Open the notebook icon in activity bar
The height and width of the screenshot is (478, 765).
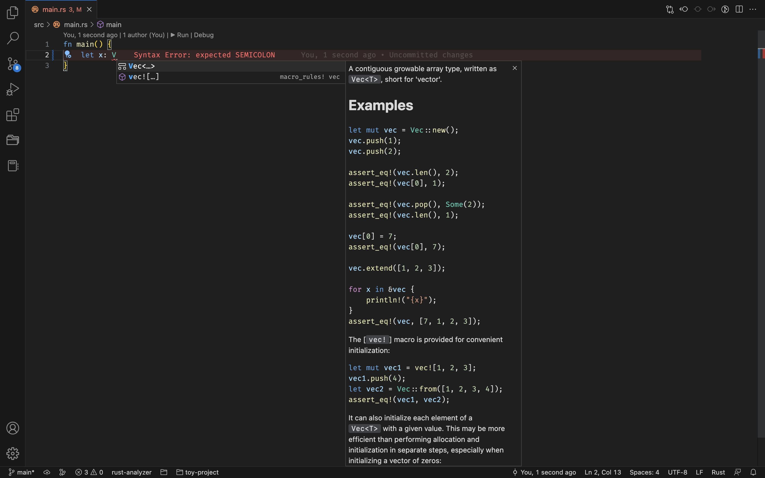[x=13, y=166]
